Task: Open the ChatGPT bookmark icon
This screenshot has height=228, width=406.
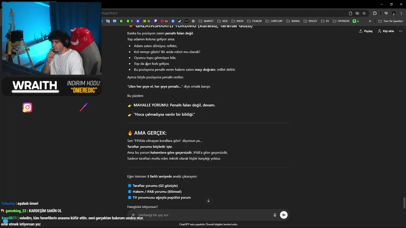Action: [x=193, y=21]
